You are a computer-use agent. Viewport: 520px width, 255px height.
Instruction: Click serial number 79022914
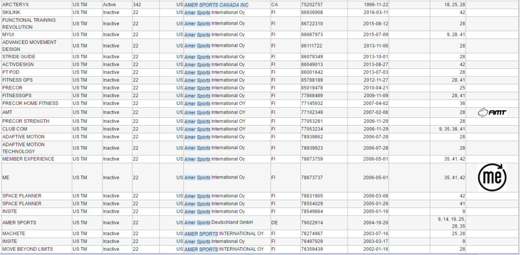pos(312,222)
